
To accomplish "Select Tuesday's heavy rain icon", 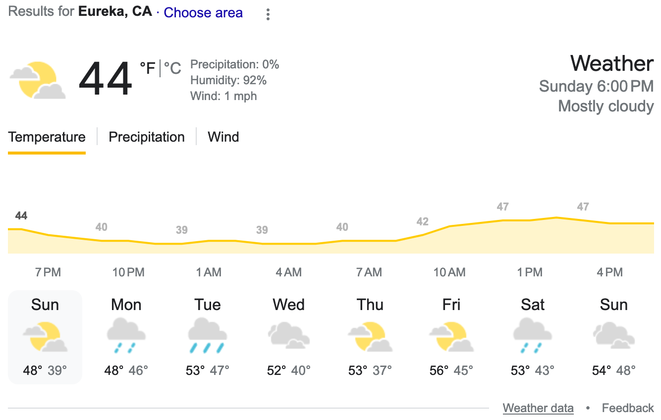I will pyautogui.click(x=208, y=336).
